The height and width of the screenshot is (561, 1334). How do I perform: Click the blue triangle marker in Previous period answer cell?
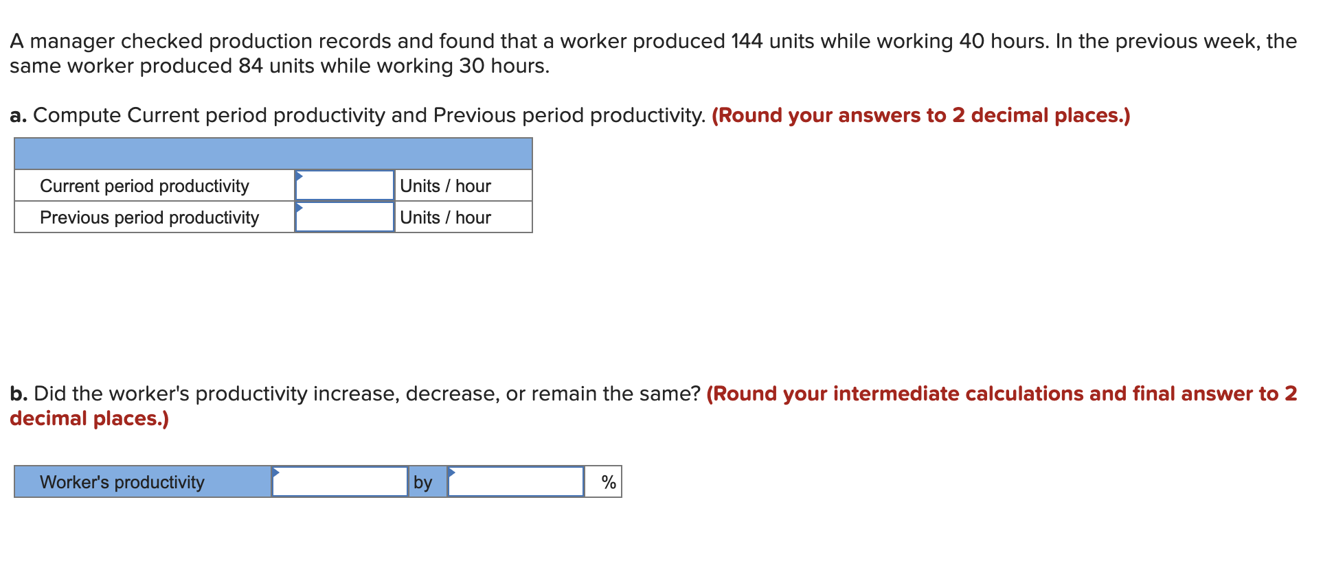point(299,207)
